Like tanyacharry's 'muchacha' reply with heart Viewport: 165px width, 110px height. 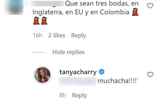(x=150, y=74)
